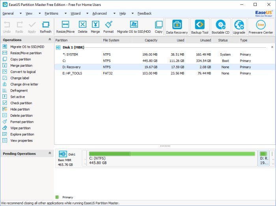Open the View menu dropdown arrow
This screenshot has height=206, width=276.
(39, 13)
